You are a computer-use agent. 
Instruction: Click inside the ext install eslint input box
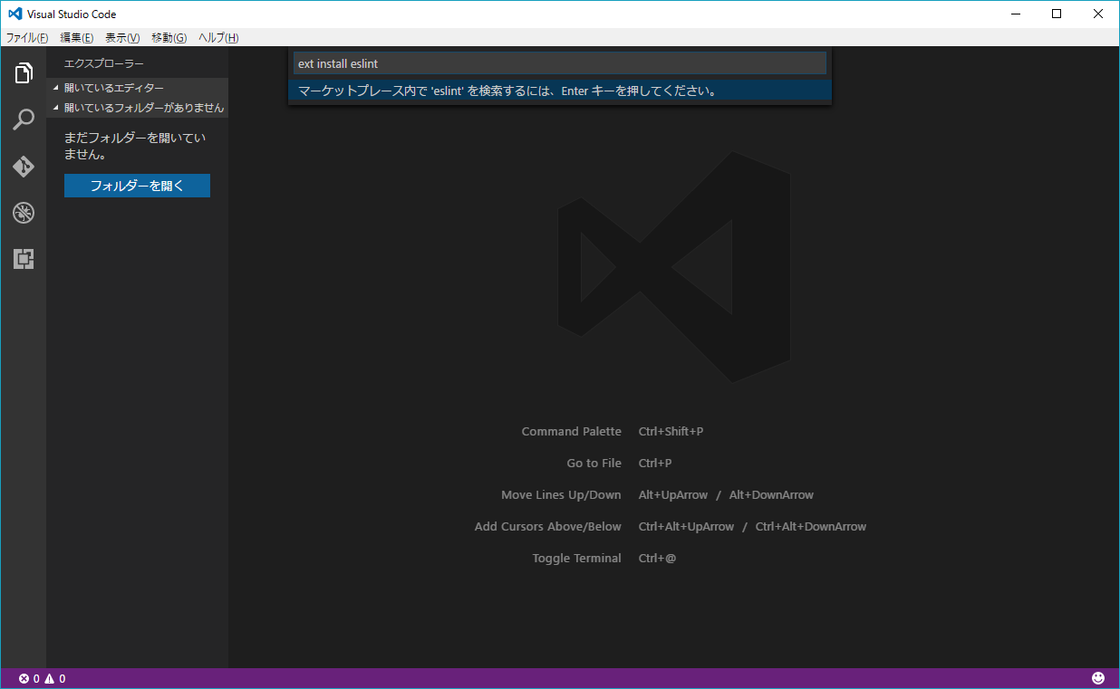pyautogui.click(x=559, y=62)
